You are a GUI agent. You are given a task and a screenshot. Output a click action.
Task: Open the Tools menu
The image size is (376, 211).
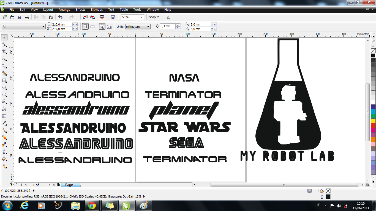137,10
